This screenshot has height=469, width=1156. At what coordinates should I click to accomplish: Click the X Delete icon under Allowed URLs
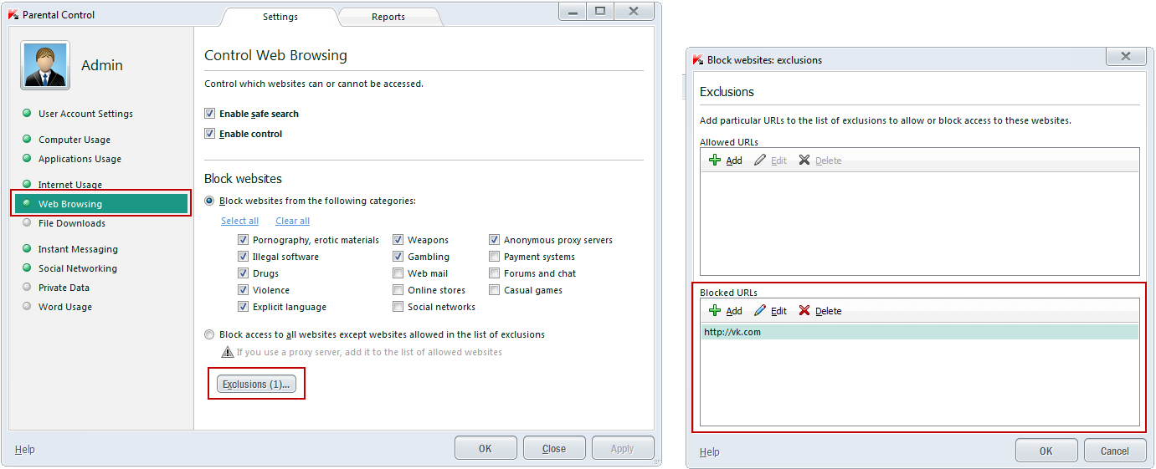point(804,161)
